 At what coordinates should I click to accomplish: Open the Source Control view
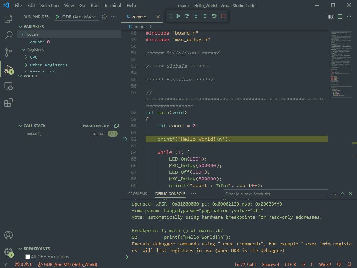pos(8,52)
